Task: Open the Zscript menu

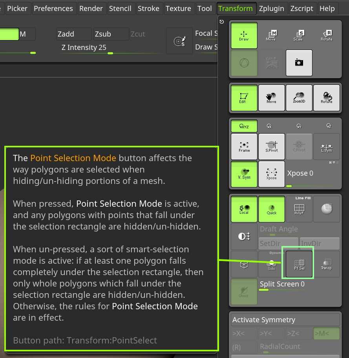Action: click(x=302, y=8)
